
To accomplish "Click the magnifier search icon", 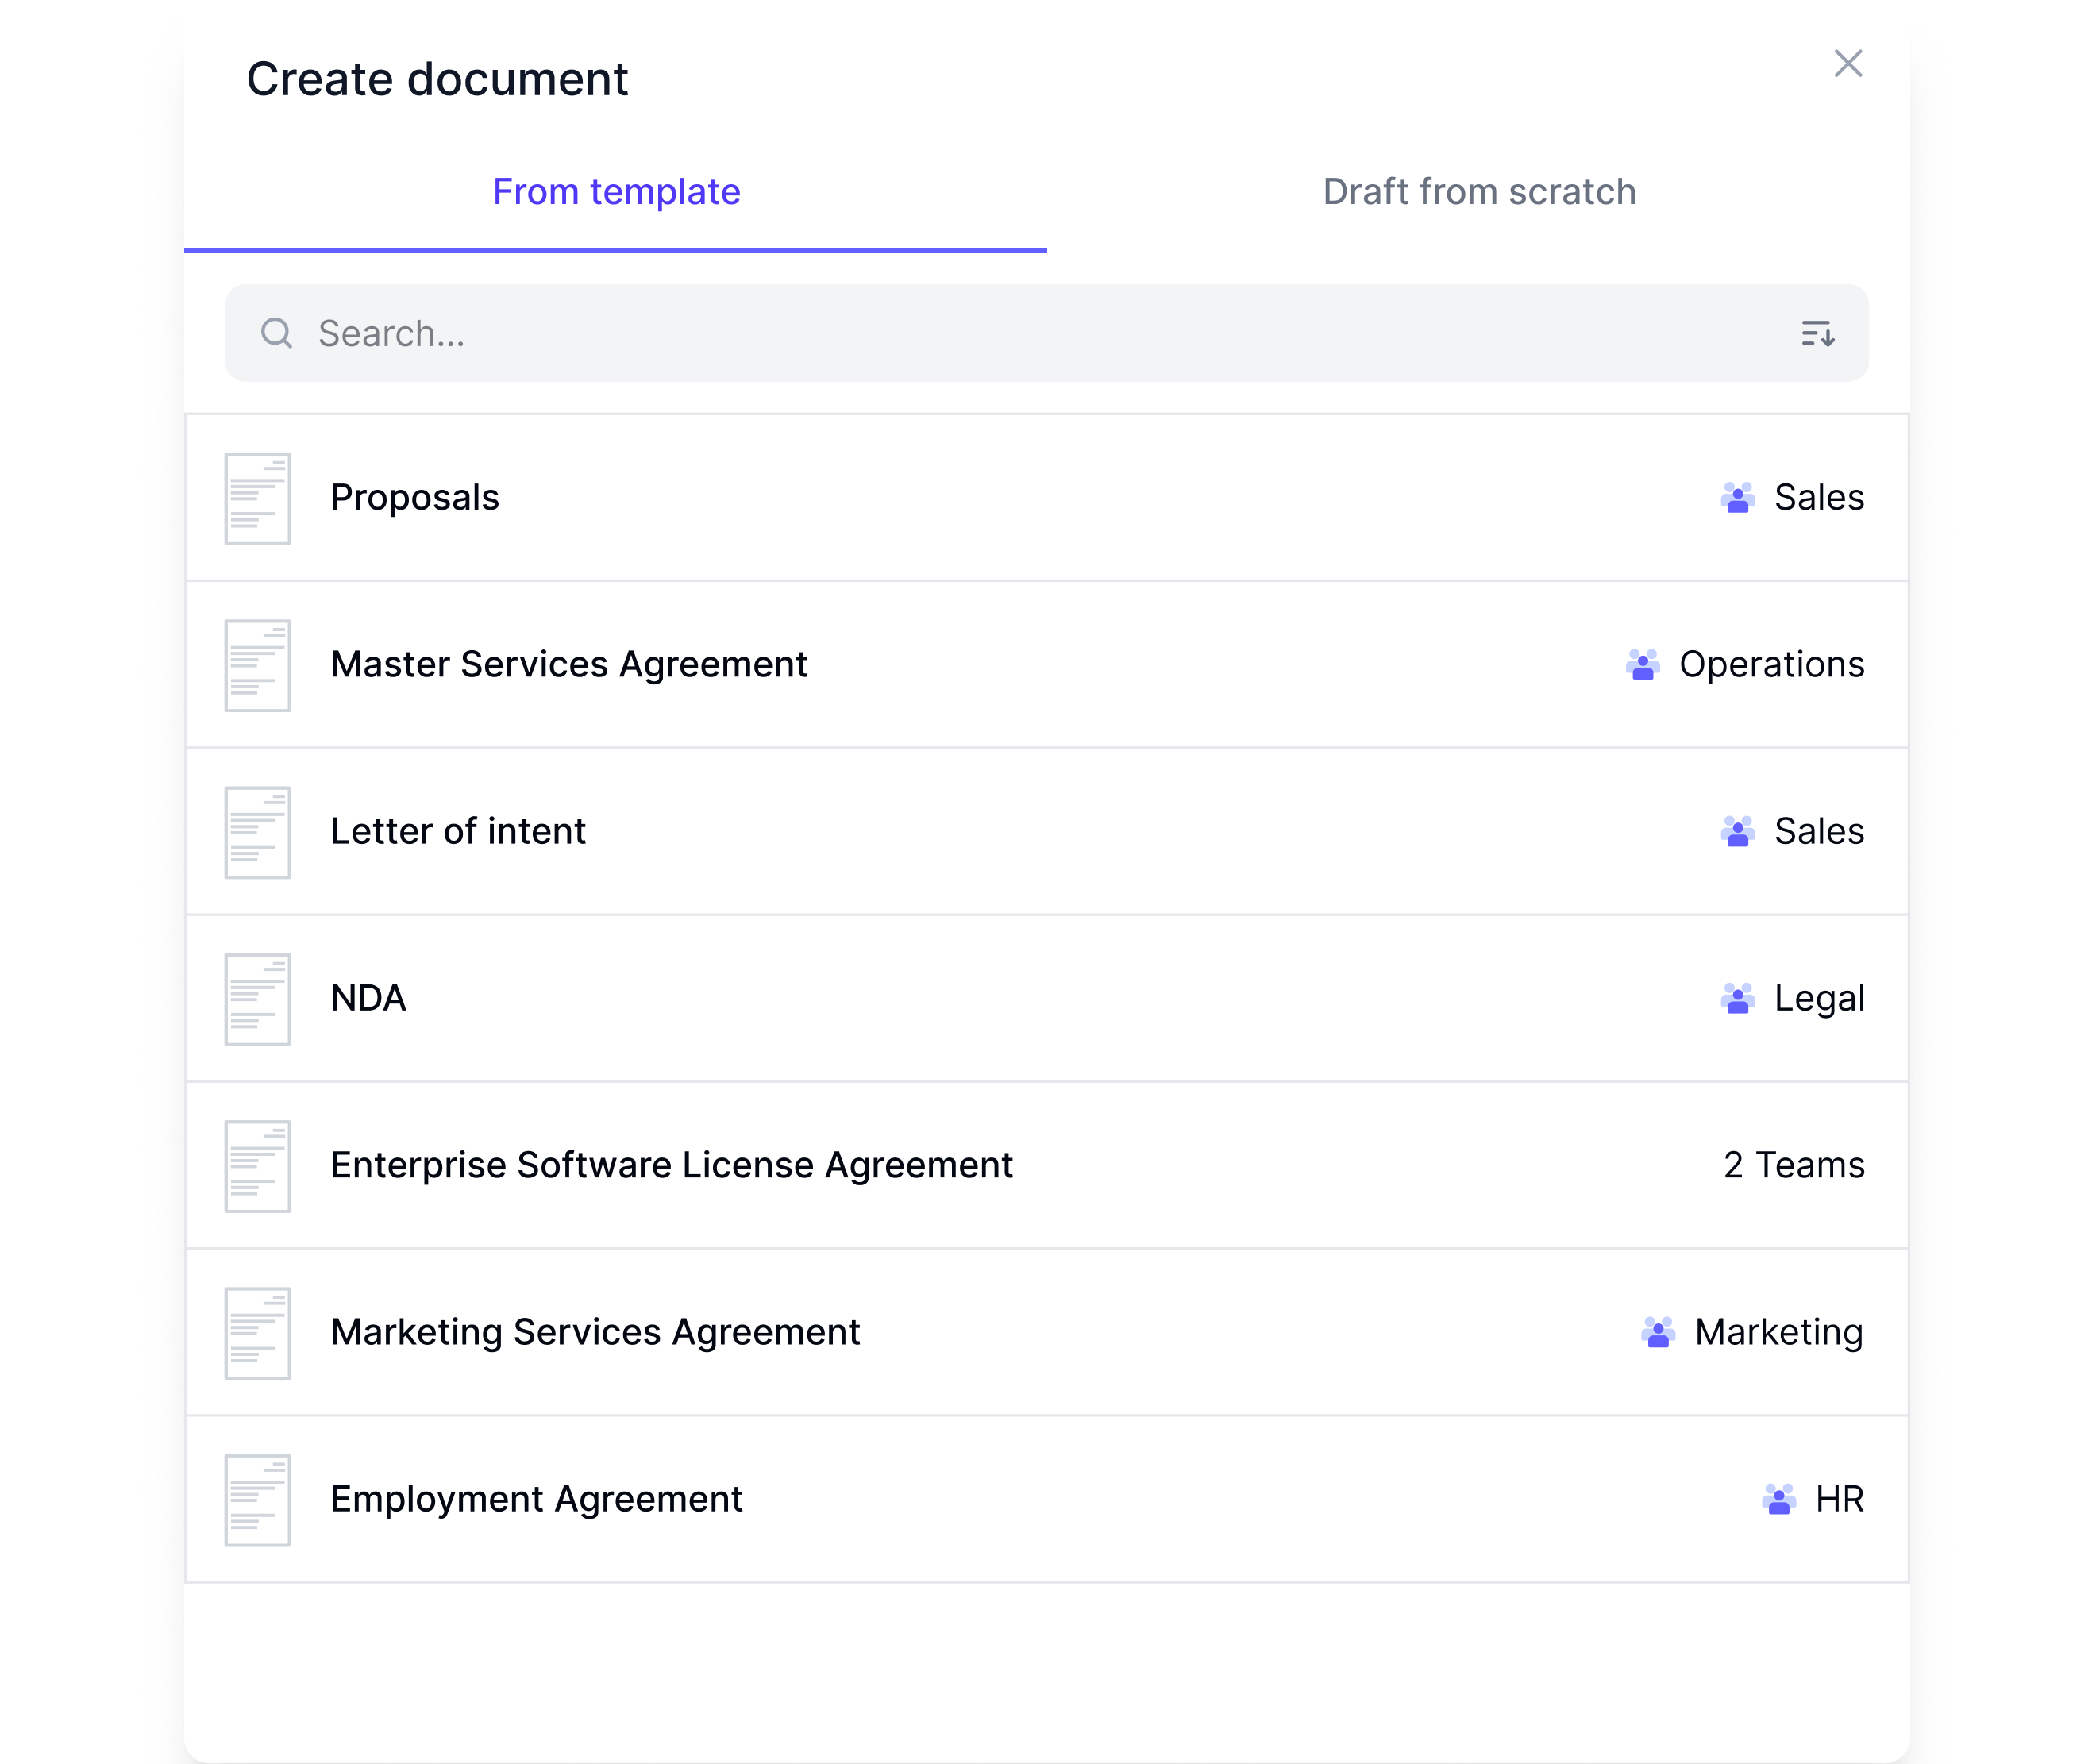I will click(x=276, y=333).
